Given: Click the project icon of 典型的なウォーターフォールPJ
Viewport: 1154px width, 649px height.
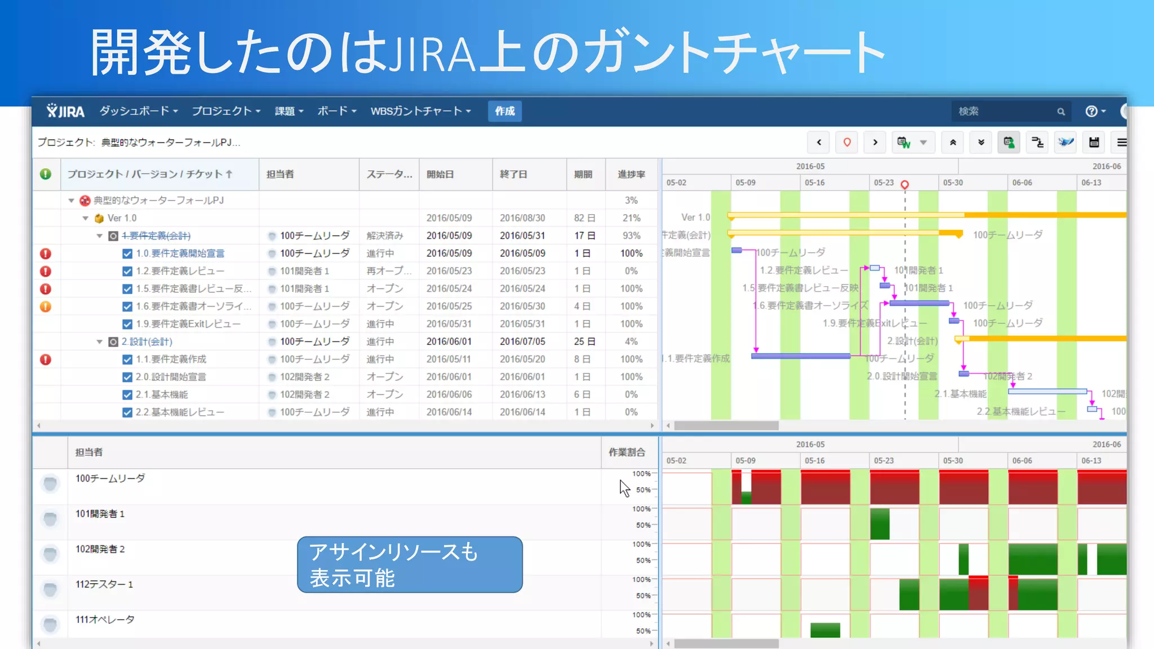Looking at the screenshot, I should coord(85,201).
